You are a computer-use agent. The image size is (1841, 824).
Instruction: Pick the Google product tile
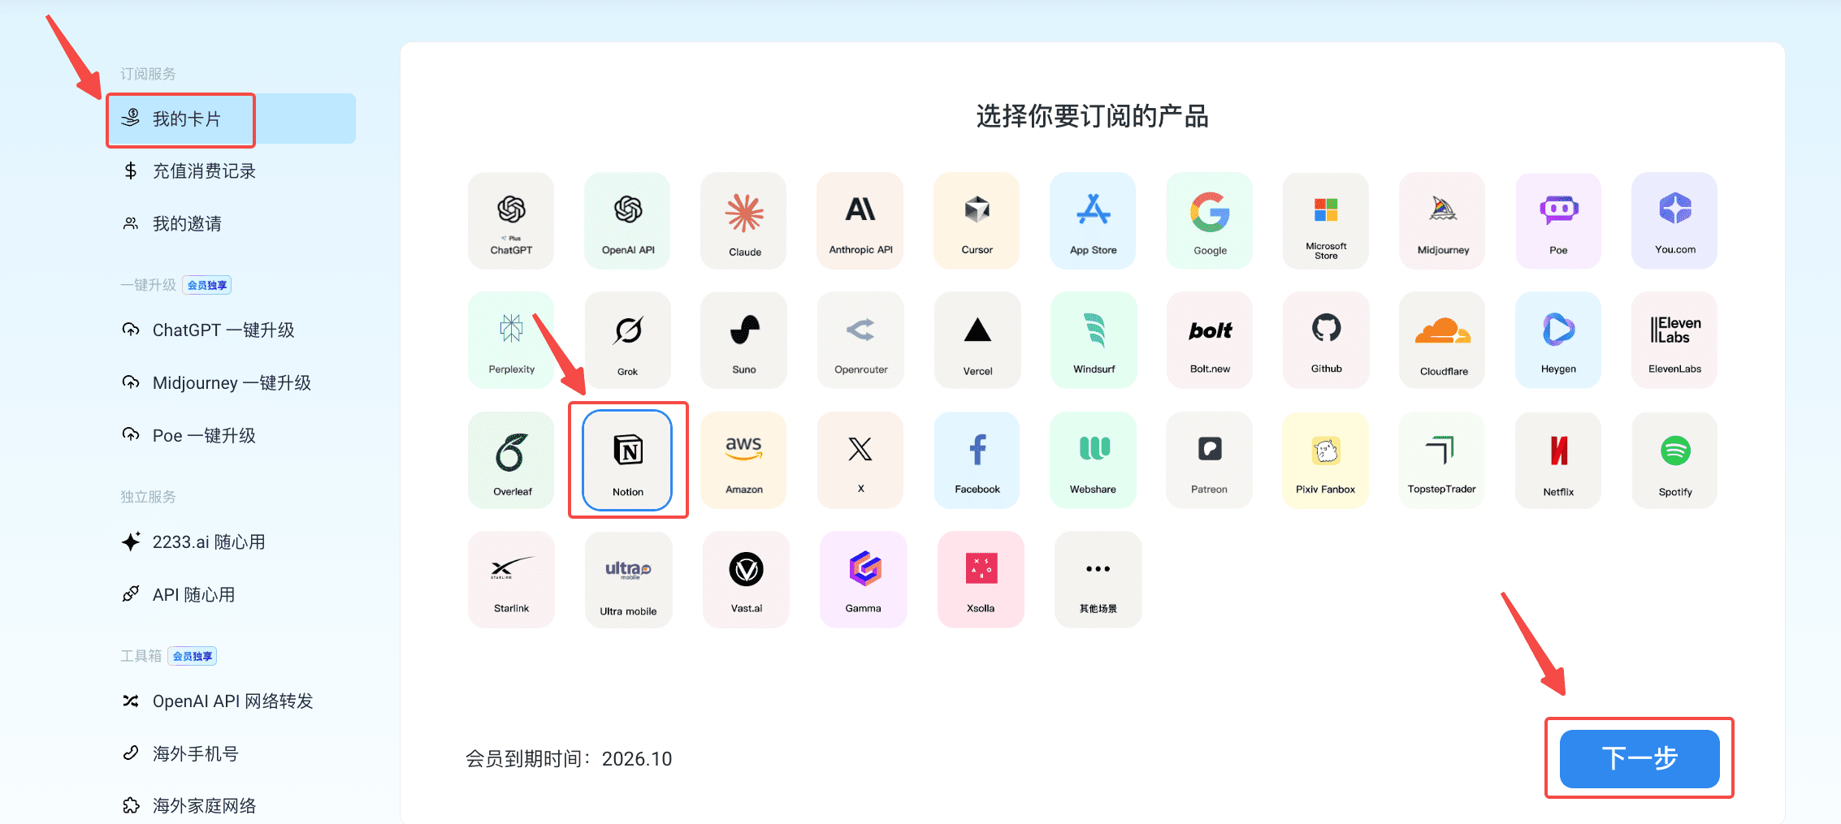[1210, 220]
